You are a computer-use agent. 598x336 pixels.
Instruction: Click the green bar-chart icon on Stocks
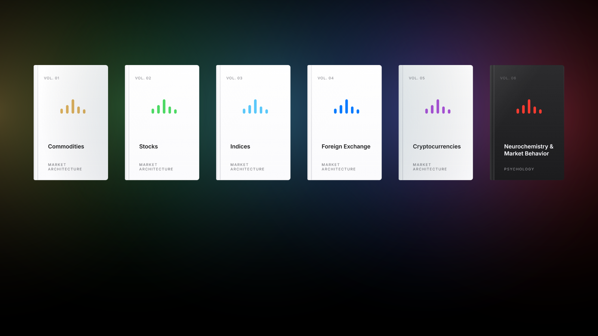(164, 106)
